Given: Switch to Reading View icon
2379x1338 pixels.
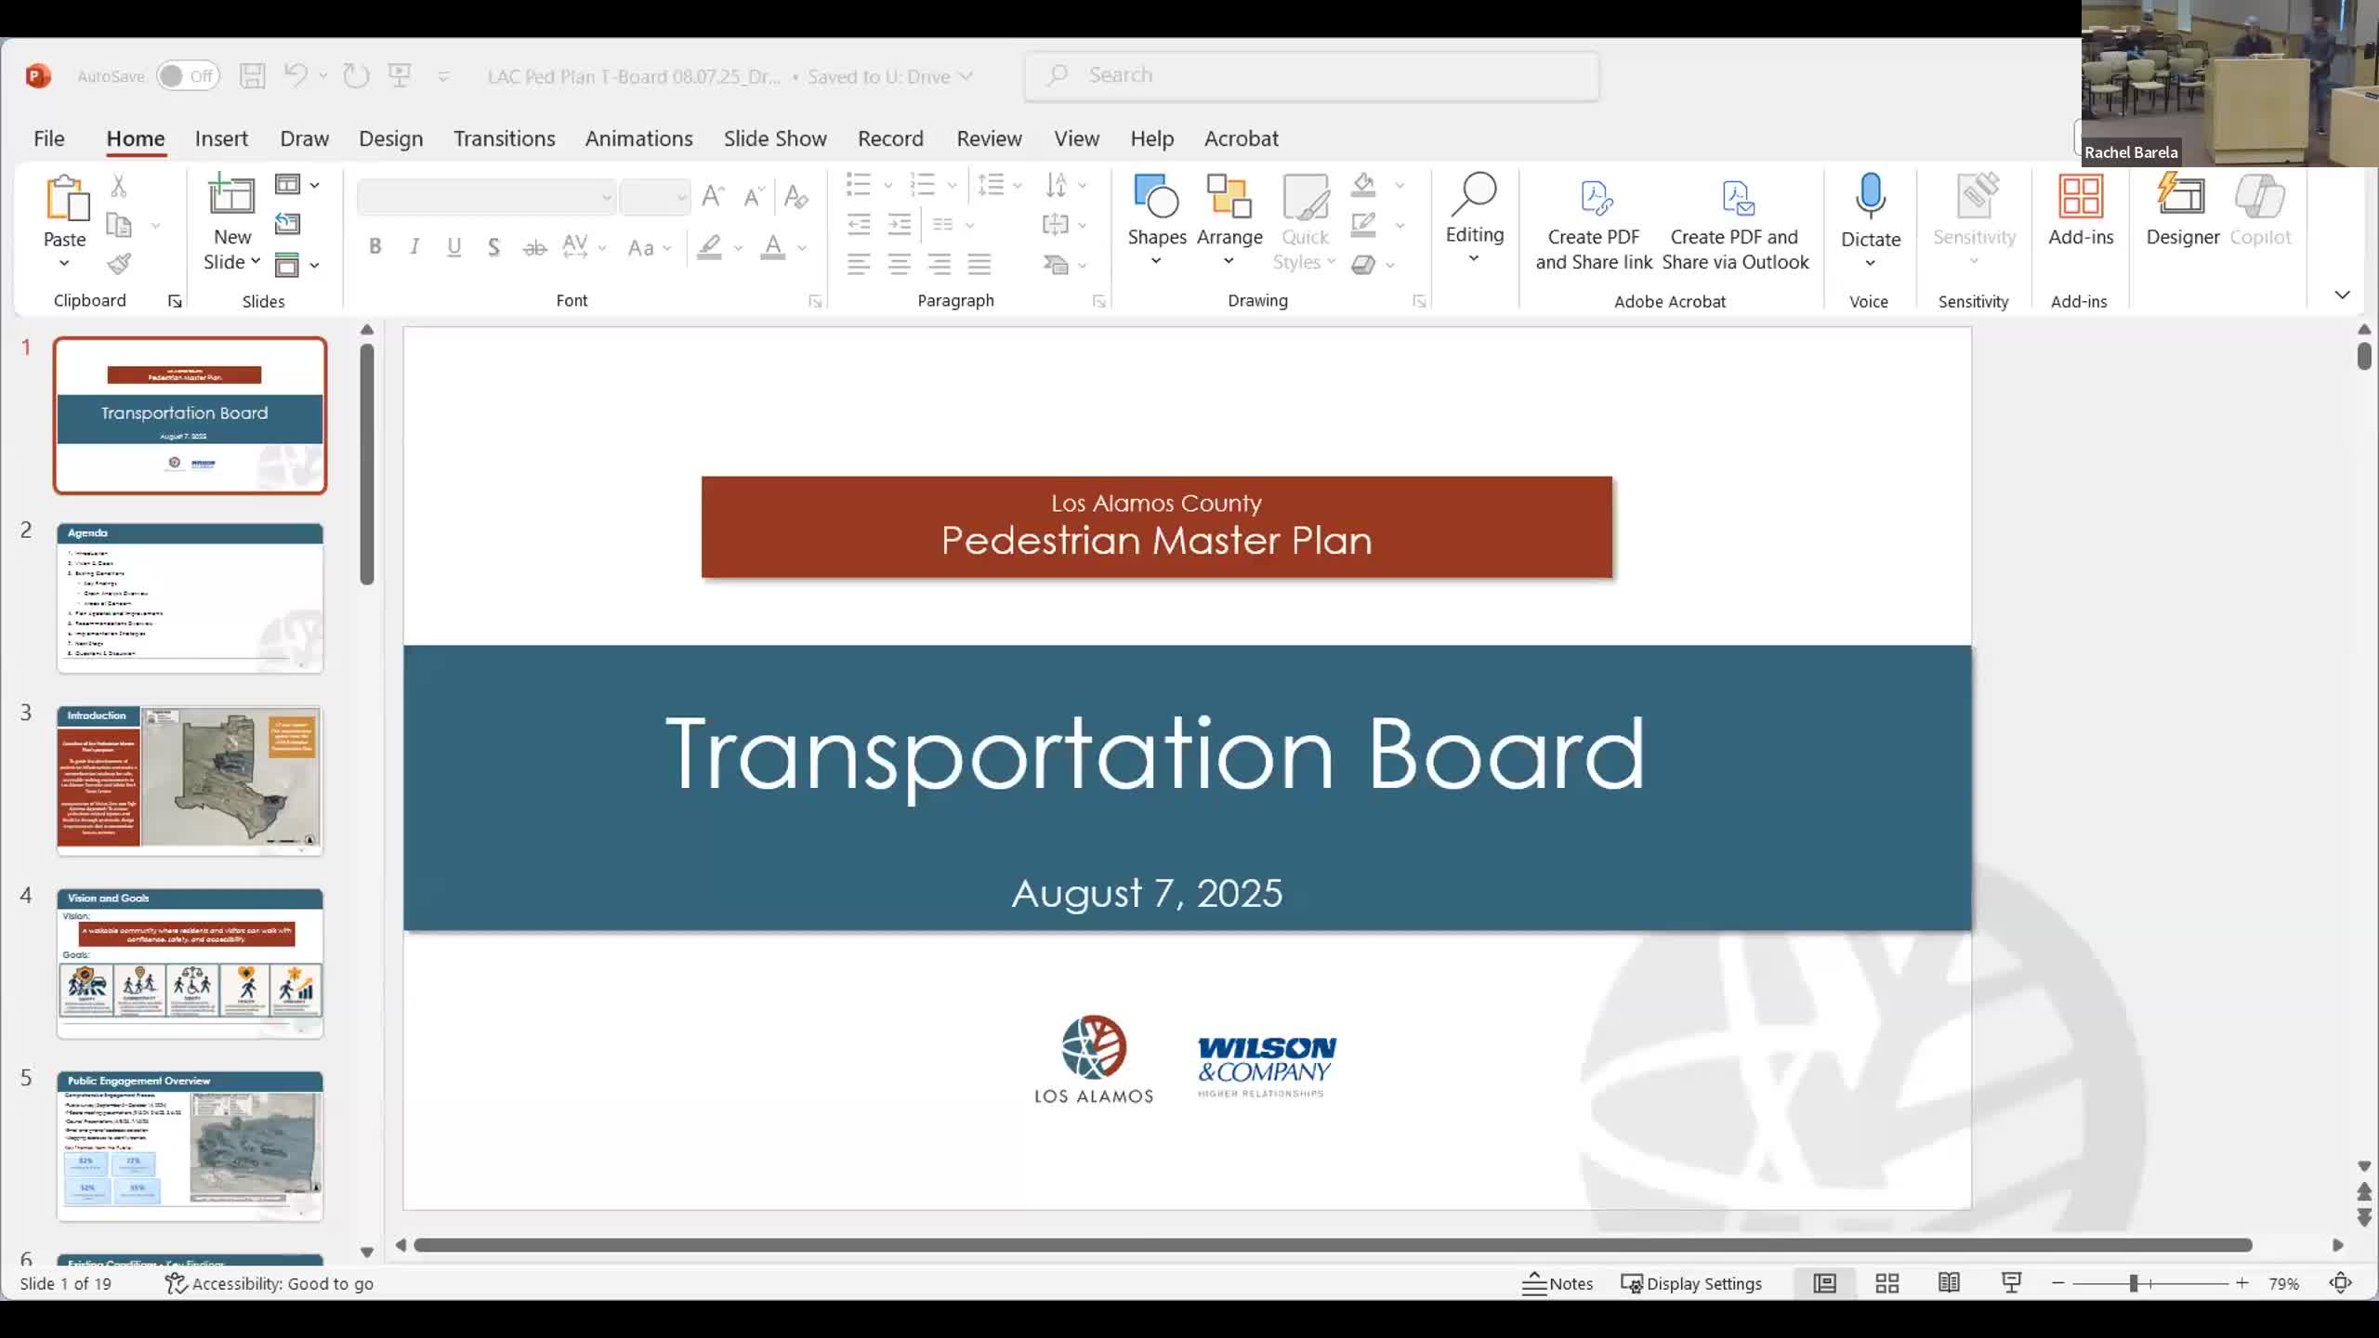Looking at the screenshot, I should (x=1949, y=1283).
